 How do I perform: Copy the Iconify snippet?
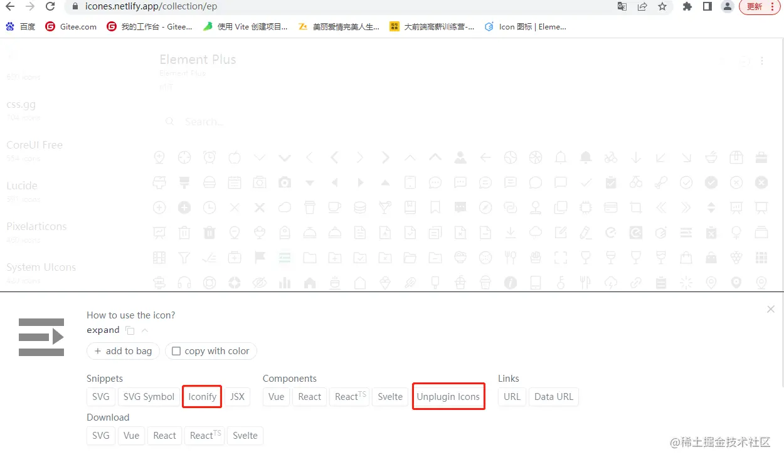click(x=202, y=397)
